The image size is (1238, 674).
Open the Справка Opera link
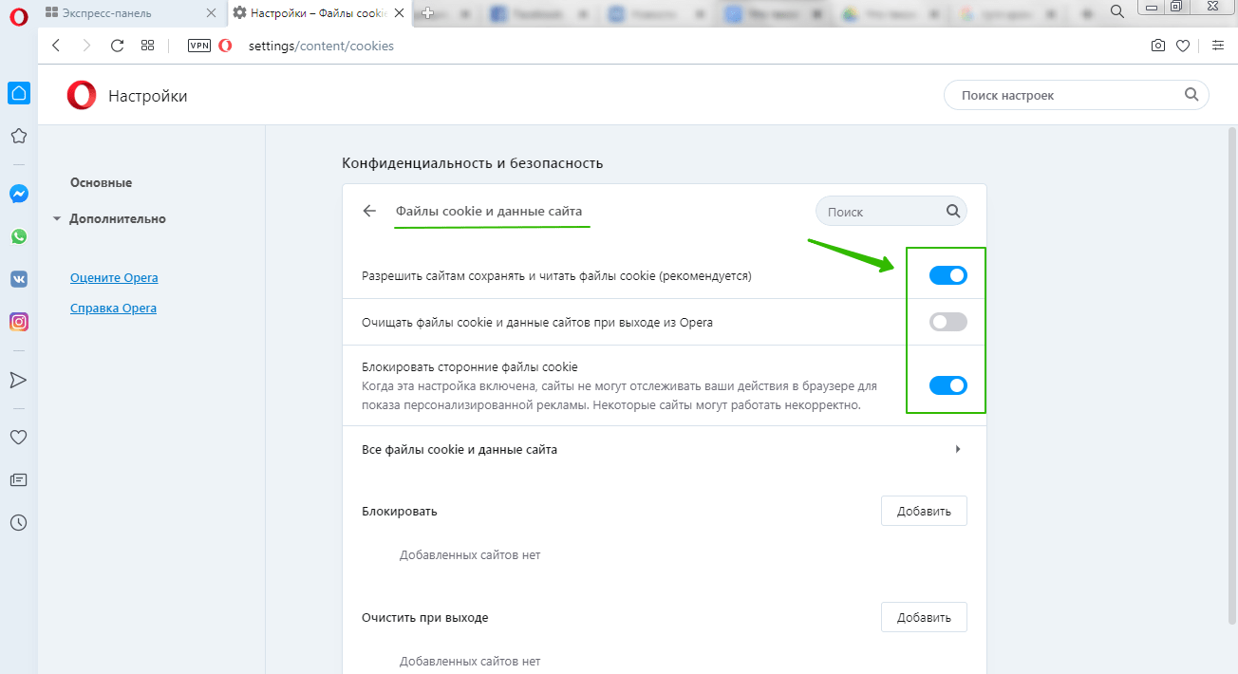click(113, 309)
